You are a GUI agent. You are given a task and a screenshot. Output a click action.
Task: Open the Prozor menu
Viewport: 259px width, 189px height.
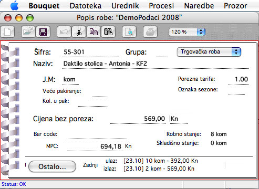tap(235, 6)
